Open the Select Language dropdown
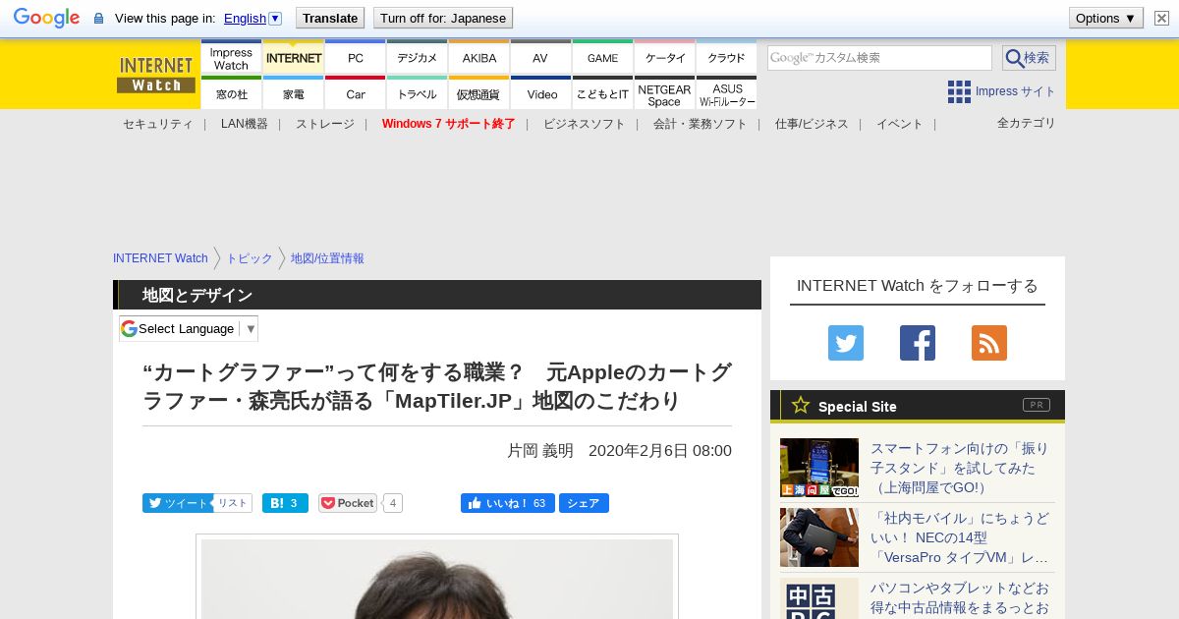This screenshot has width=1179, height=619. [189, 328]
